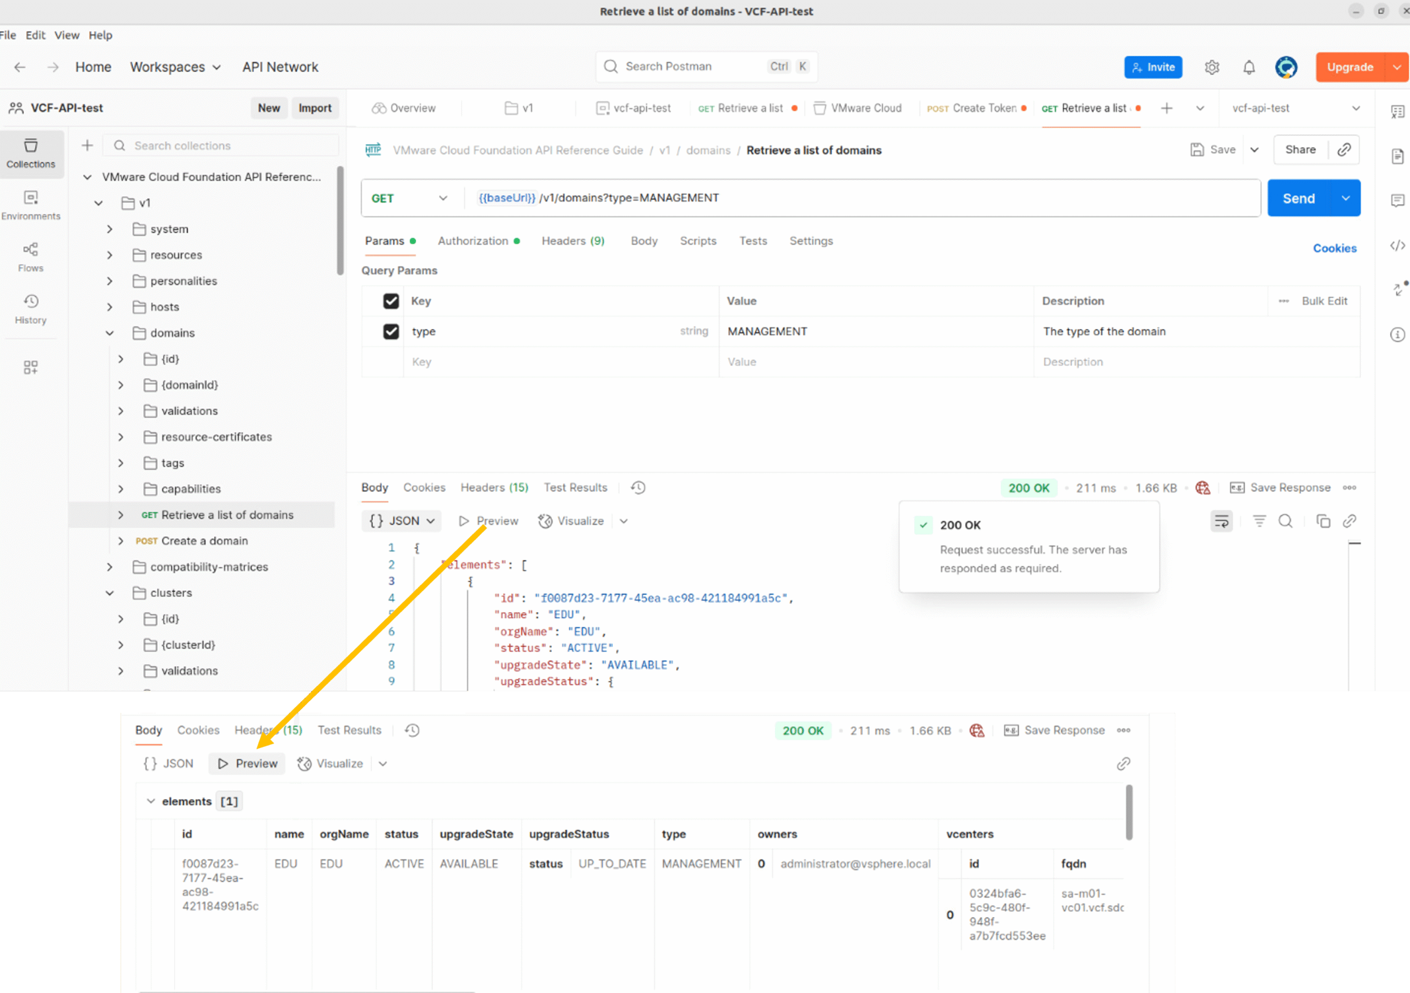Viewport: 1410px width, 993px height.
Task: Toggle the response line wrap icon
Action: [x=1222, y=521]
